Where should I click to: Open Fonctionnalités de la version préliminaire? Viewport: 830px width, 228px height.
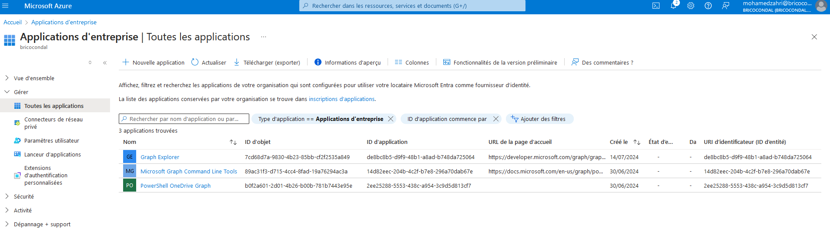[x=500, y=62]
